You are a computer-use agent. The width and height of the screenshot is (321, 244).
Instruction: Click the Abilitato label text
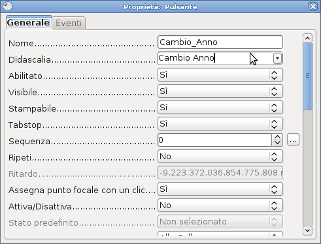[x=25, y=76]
